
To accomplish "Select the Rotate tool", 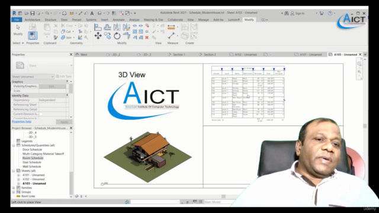I will point(117,36).
